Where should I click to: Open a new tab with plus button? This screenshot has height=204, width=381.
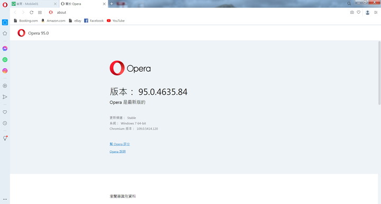coord(112,4)
